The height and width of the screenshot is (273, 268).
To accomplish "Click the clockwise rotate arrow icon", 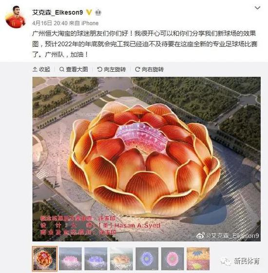I will tap(137, 69).
